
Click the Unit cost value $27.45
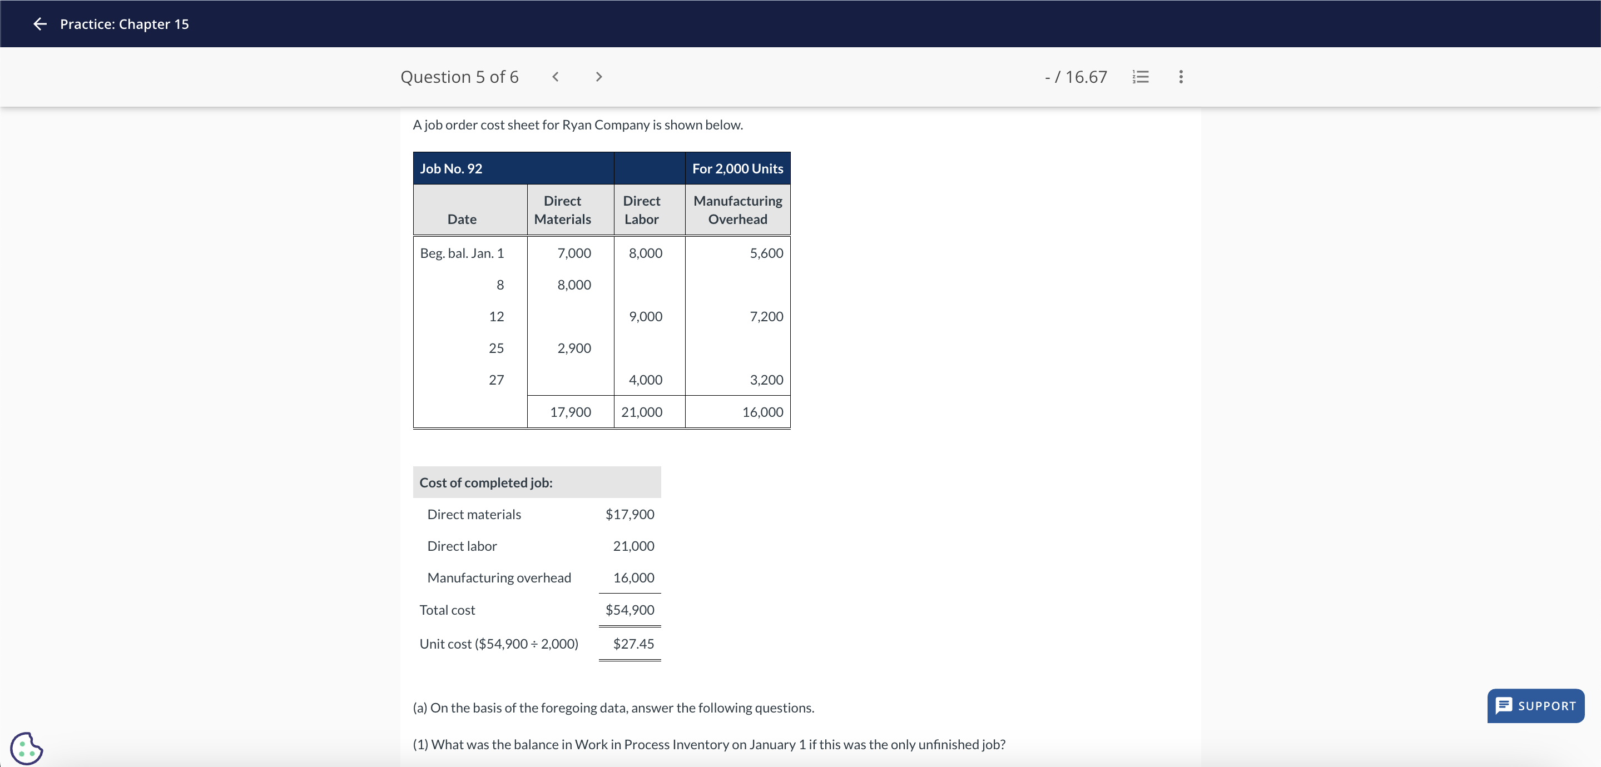(x=633, y=644)
